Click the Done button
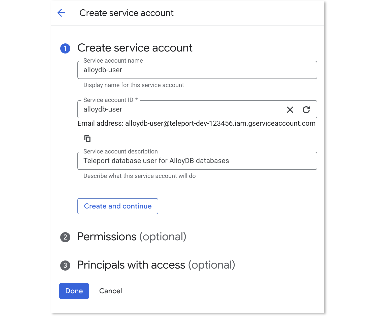This screenshot has width=378, height=316. (74, 291)
